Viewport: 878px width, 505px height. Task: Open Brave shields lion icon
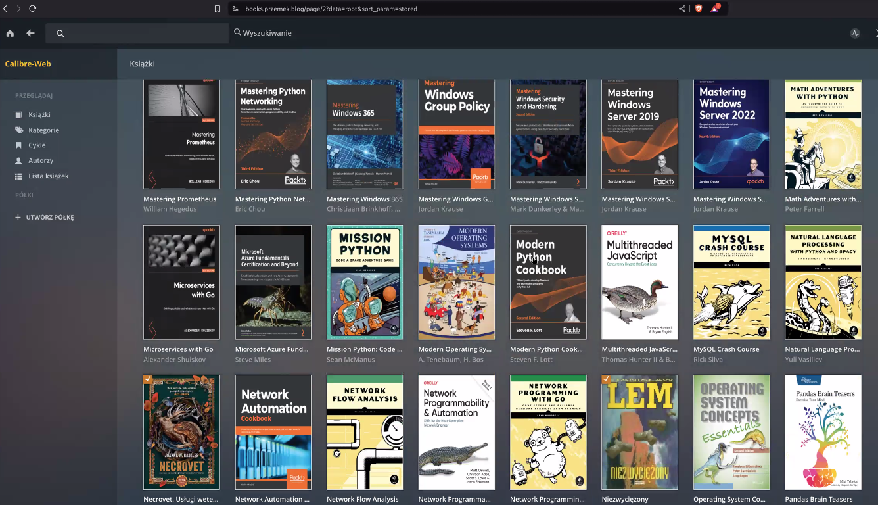tap(699, 9)
